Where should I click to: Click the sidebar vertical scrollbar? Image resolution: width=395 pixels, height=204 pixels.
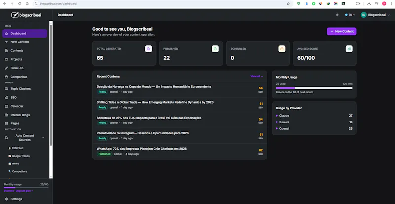pos(51,85)
